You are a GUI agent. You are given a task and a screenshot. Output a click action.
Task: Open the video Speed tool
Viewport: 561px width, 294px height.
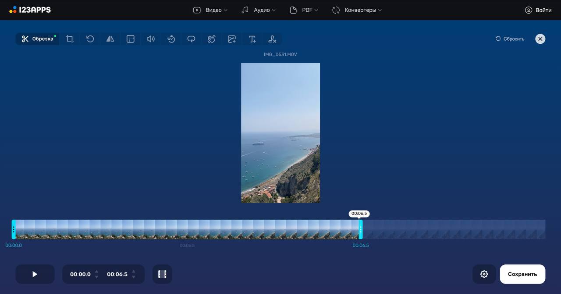tap(170, 38)
